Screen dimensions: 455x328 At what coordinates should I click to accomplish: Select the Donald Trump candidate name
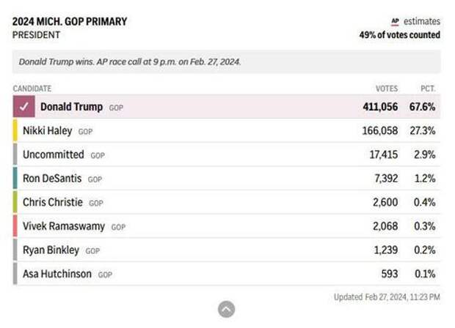71,107
